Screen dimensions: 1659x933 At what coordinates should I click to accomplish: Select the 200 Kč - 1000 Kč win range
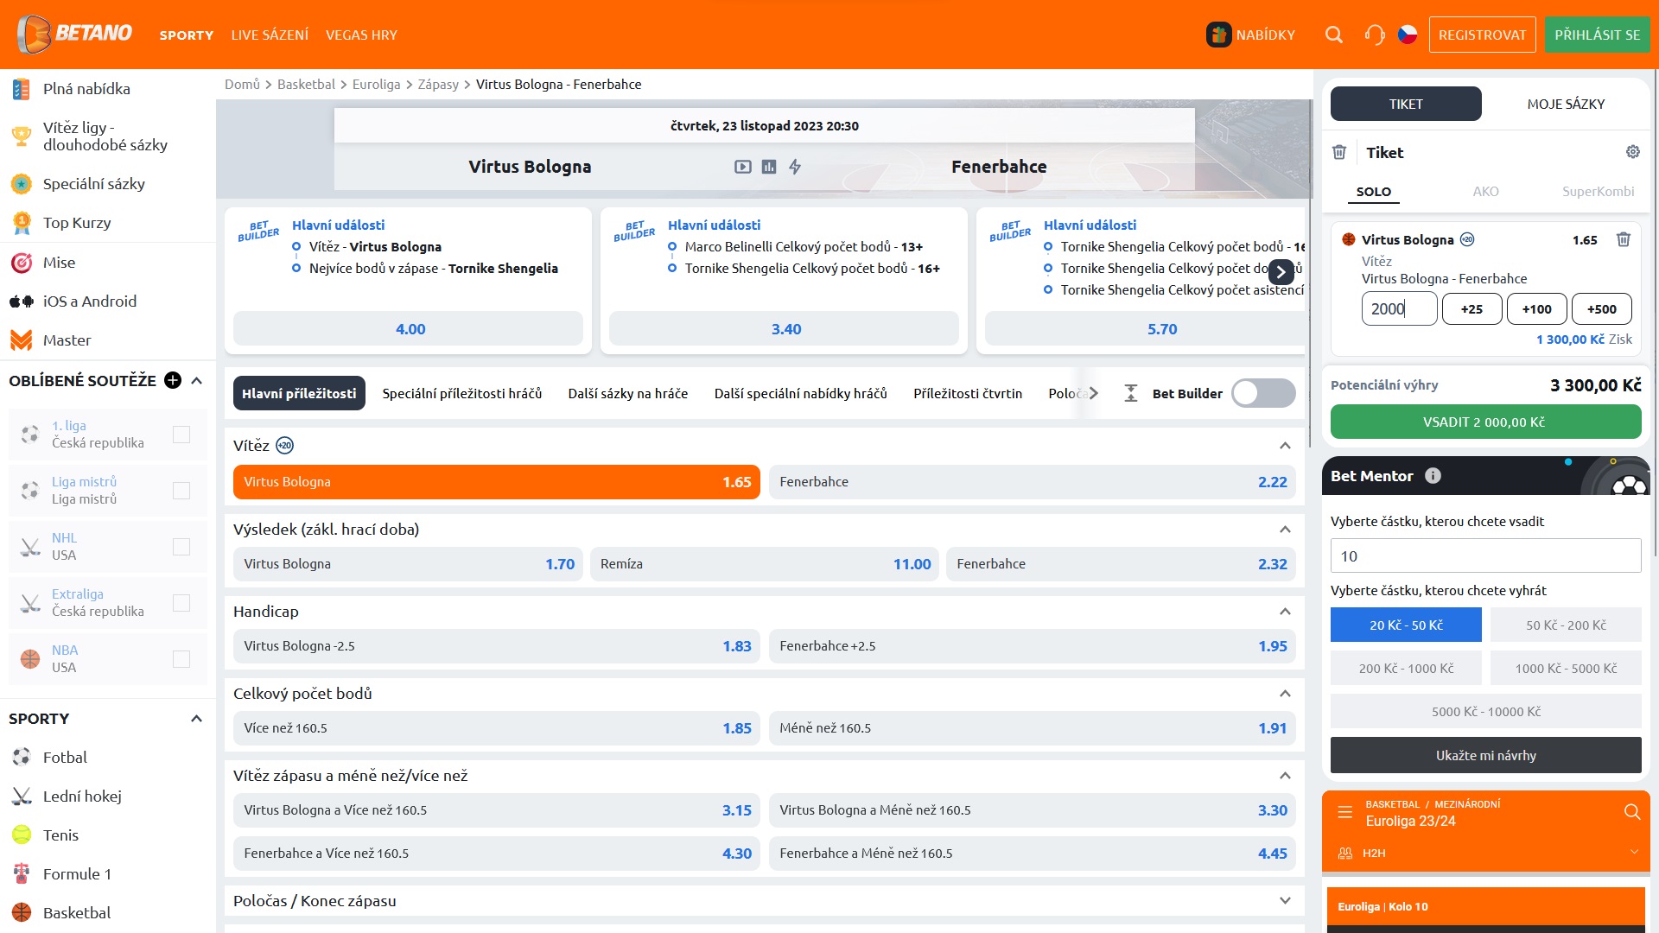tap(1406, 668)
